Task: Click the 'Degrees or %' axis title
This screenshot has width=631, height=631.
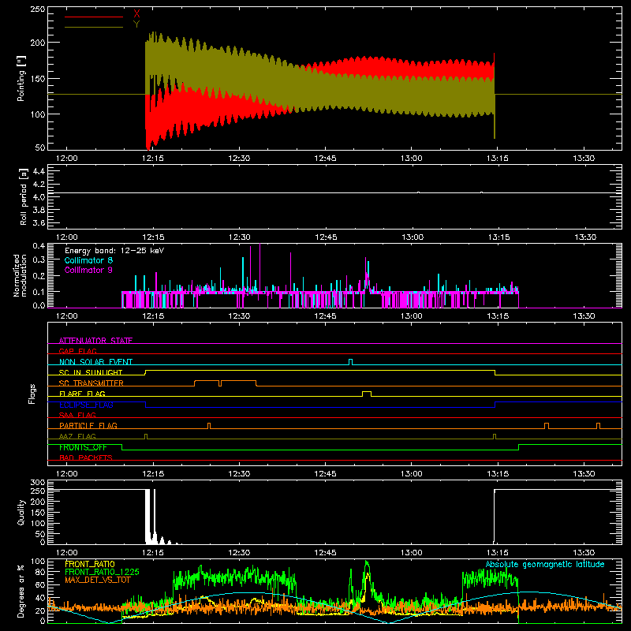Action: 21,591
